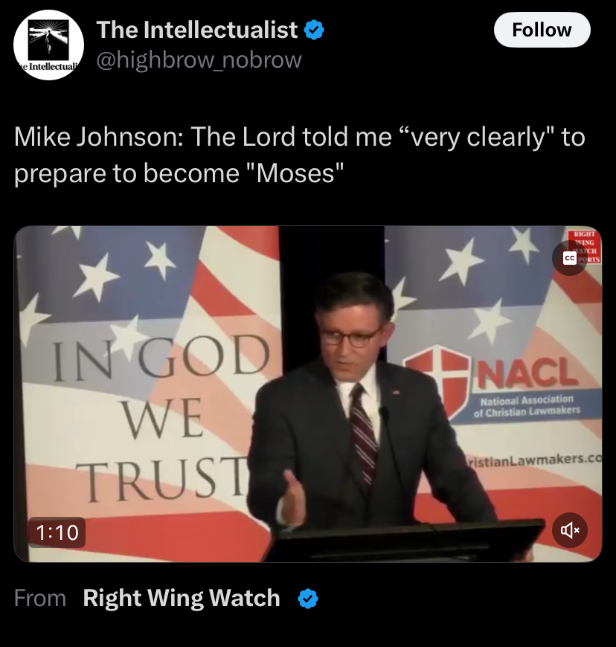Click the Follow button

click(x=542, y=30)
